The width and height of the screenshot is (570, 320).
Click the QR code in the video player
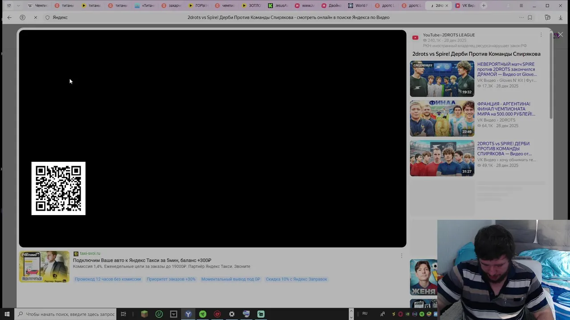coord(58,188)
